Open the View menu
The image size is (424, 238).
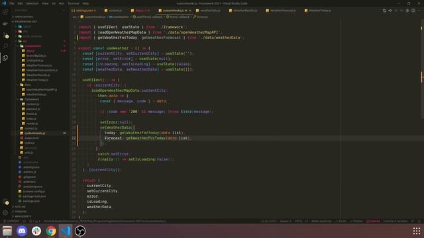[45, 3]
